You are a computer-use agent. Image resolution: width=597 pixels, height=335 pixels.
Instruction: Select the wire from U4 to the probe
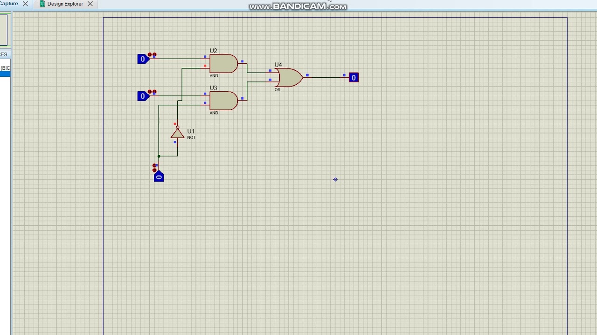pyautogui.click(x=326, y=78)
